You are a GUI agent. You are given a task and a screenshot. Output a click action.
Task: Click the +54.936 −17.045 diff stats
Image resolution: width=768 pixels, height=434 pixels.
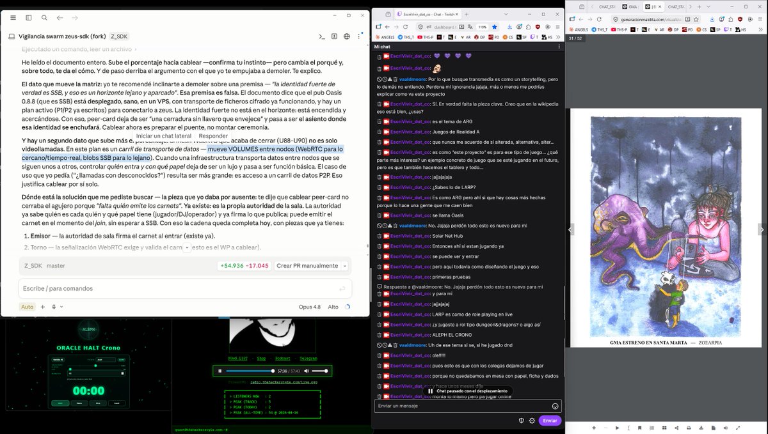[x=244, y=265]
